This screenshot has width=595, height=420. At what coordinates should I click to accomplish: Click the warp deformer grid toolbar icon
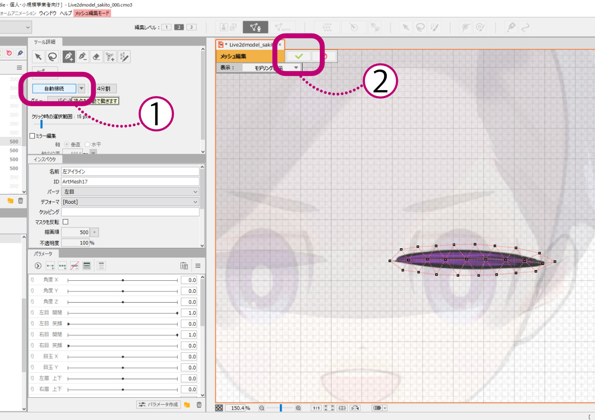326,27
